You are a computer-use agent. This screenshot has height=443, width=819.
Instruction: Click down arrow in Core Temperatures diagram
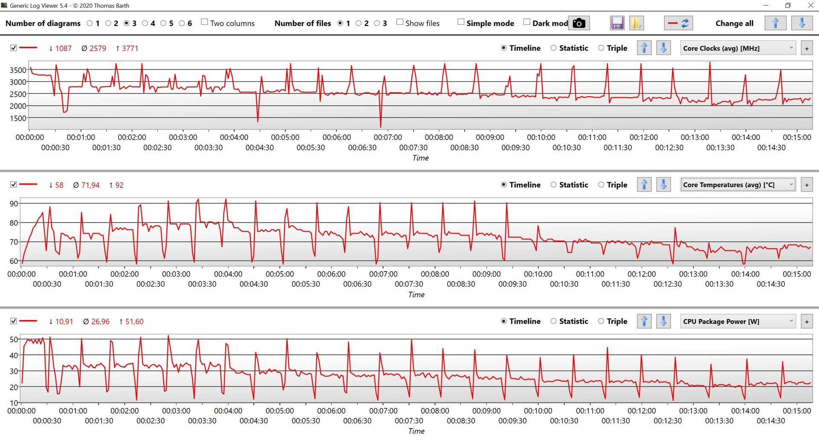[663, 185]
